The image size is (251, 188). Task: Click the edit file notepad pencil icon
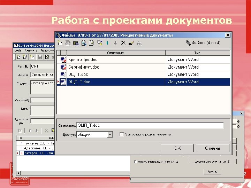pyautogui.click(x=91, y=43)
